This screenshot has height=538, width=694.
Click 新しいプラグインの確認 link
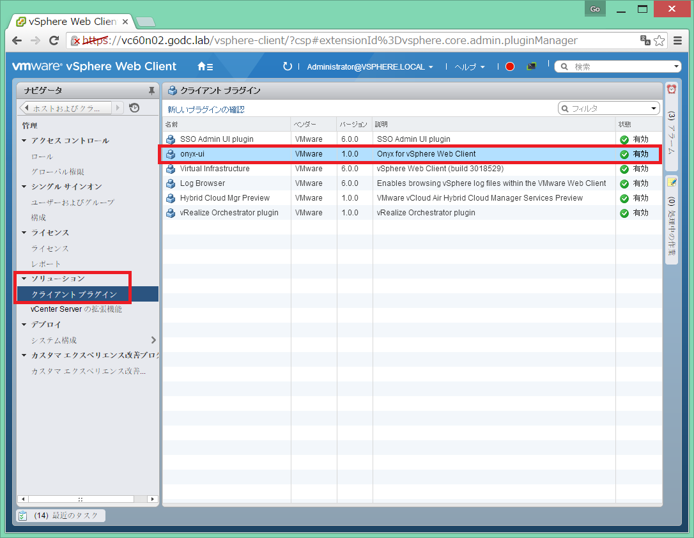(206, 110)
